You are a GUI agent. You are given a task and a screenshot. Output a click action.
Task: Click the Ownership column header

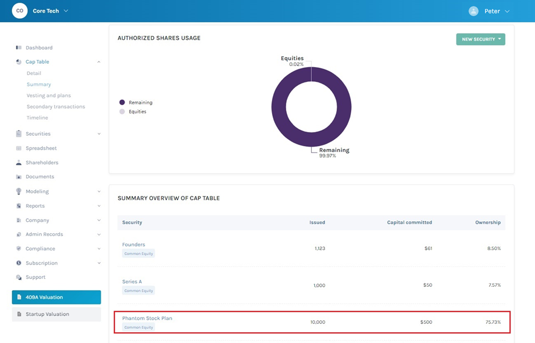coord(488,222)
